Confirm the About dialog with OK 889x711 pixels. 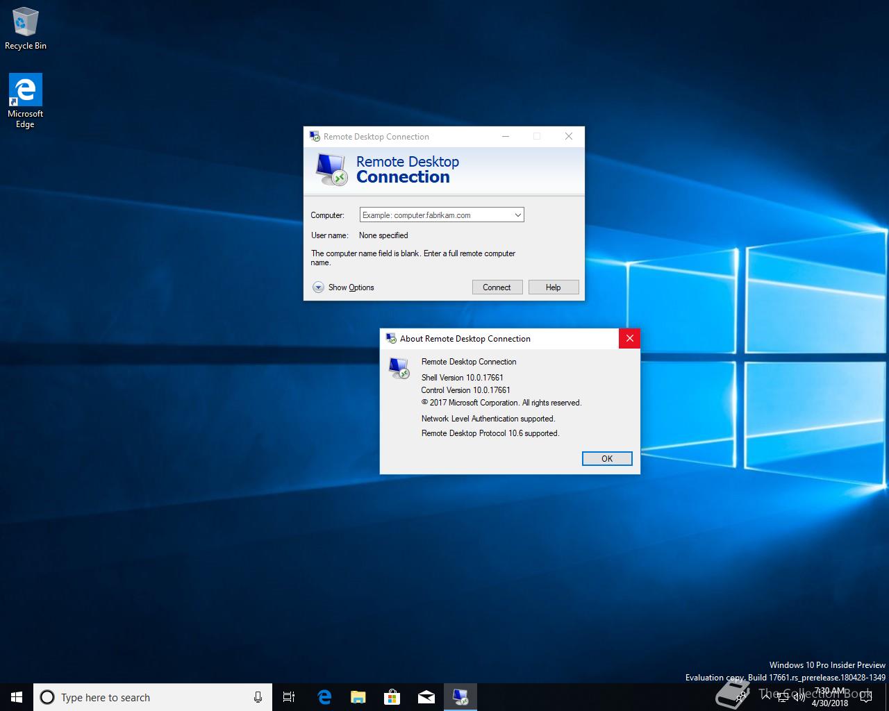[607, 458]
